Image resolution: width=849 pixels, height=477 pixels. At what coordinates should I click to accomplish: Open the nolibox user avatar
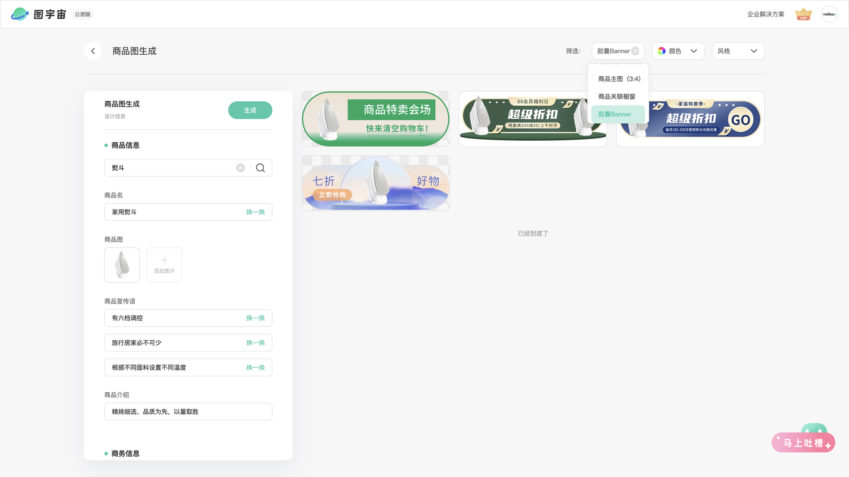829,14
